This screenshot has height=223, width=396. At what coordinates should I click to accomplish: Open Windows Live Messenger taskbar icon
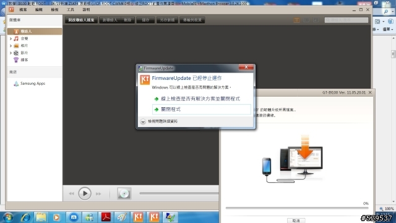(x=89, y=217)
